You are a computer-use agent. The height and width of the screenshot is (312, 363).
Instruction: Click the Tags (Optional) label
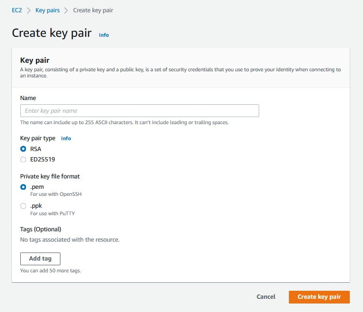(x=41, y=229)
